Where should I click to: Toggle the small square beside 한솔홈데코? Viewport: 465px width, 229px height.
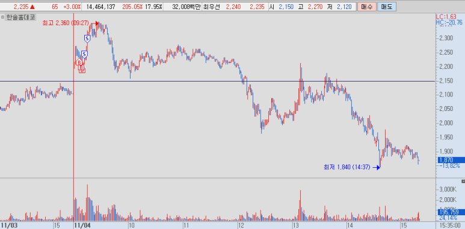pyautogui.click(x=2, y=17)
